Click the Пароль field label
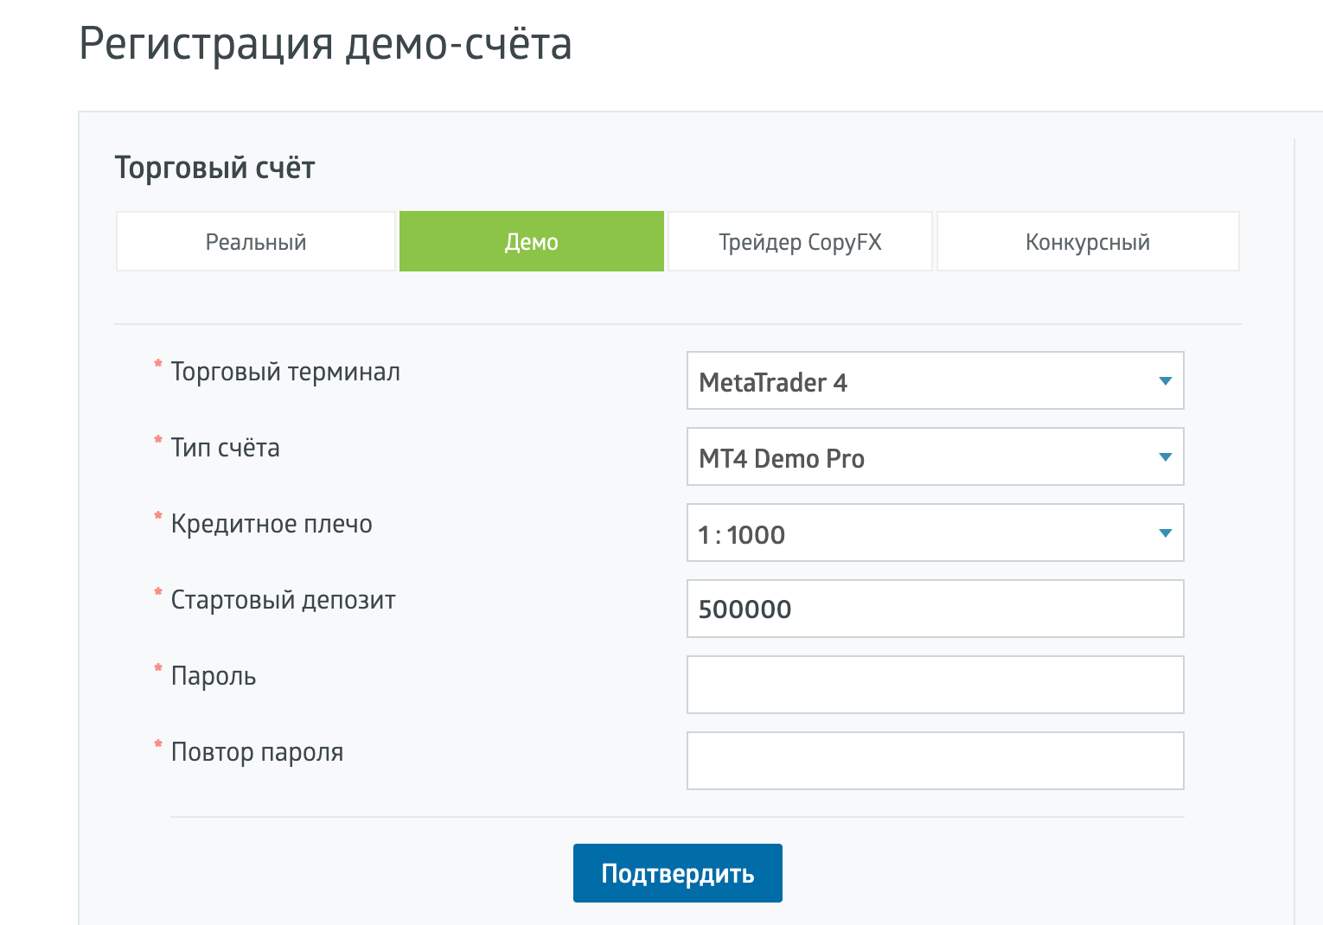1323x925 pixels. click(214, 676)
